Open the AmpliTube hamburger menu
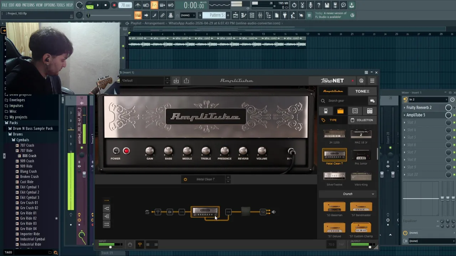This screenshot has width=456, height=256. coord(372,81)
